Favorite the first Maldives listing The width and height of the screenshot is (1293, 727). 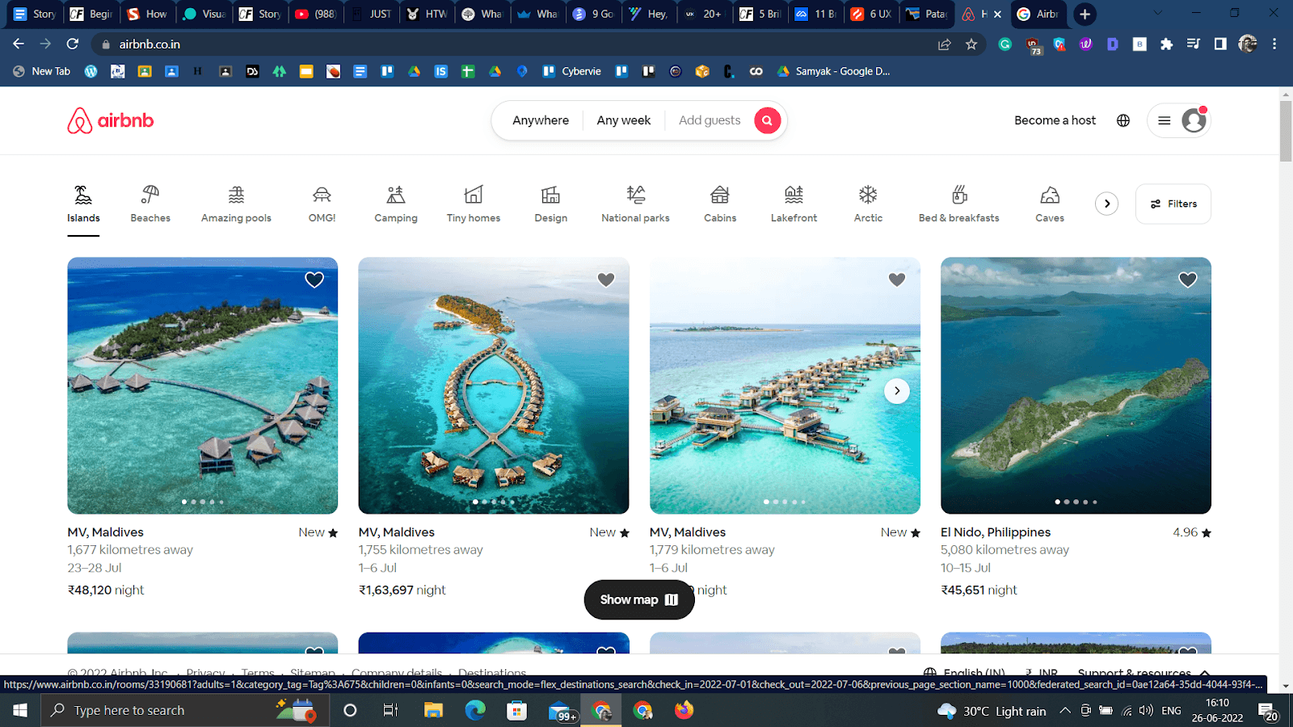click(314, 279)
